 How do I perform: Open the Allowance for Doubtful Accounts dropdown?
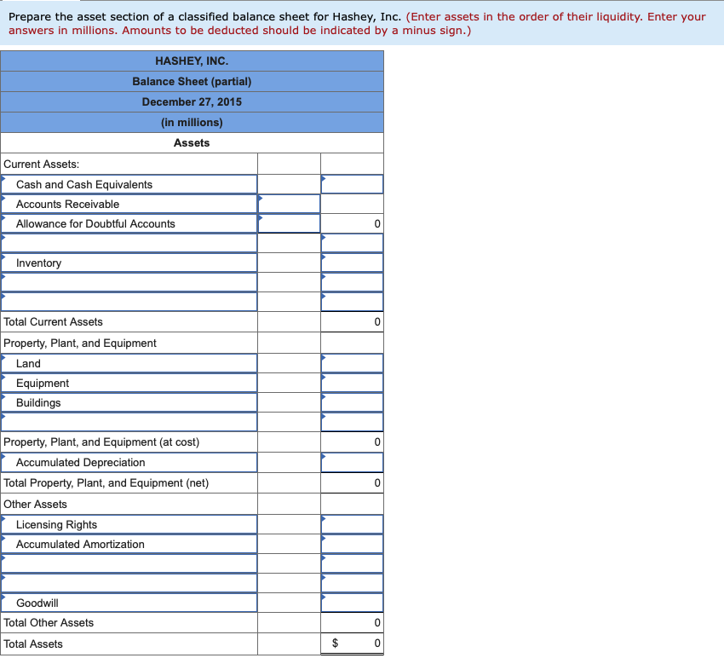coord(129,223)
